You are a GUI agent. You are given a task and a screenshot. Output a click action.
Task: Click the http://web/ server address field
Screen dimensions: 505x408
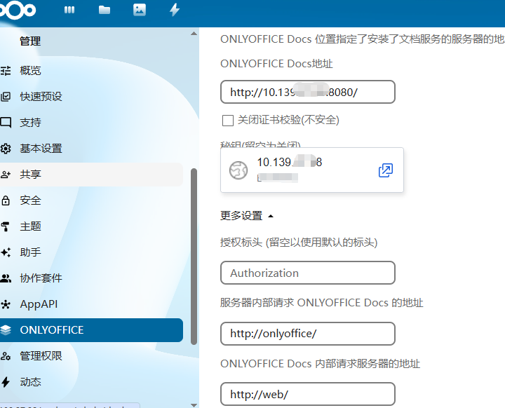(307, 394)
